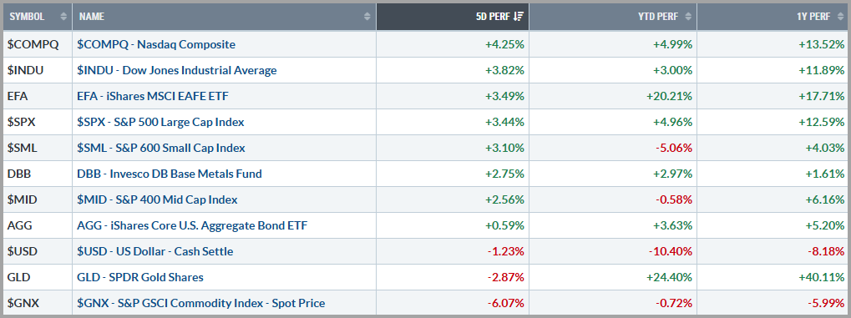Open the $SPX - S&P 500 Large Cap Index link

[160, 122]
